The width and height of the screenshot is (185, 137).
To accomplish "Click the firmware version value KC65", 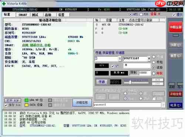I will [x=26, y=29].
